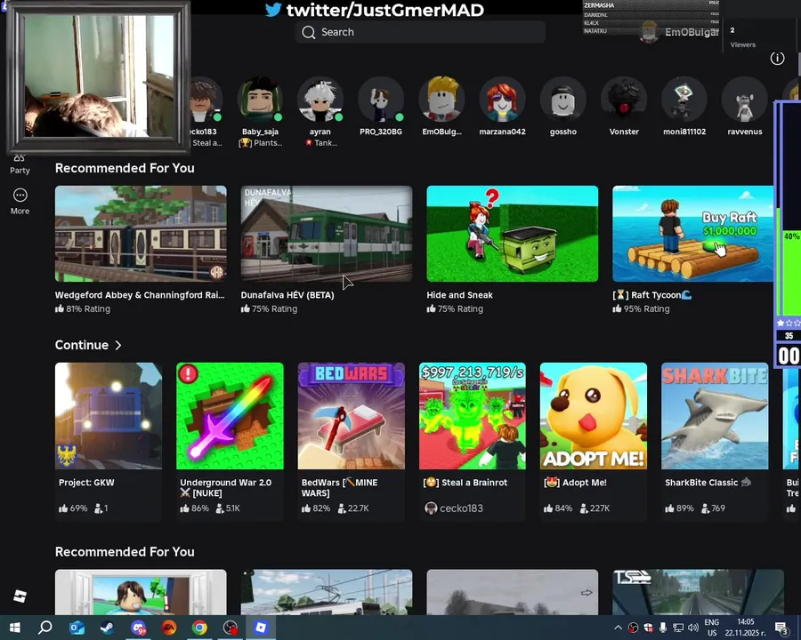Viewport: 801px width, 640px height.
Task: Click cecko183 under Steal a Brainrot
Action: tap(454, 508)
